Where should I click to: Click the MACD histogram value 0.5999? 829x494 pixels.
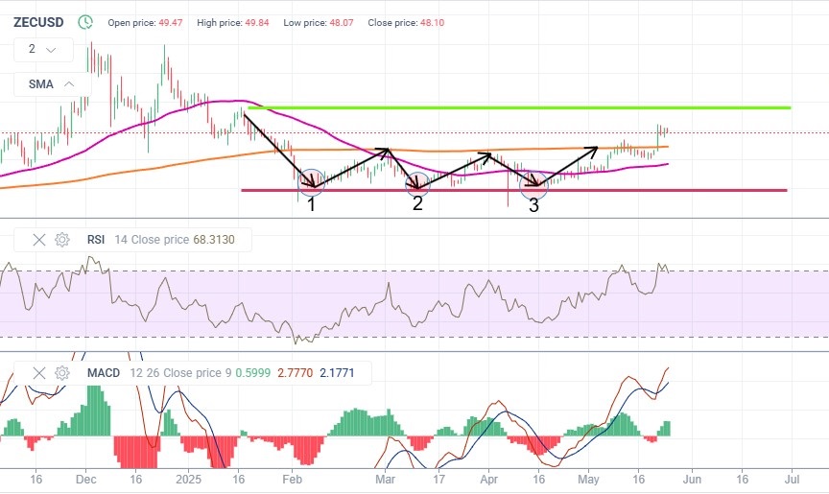[252, 373]
